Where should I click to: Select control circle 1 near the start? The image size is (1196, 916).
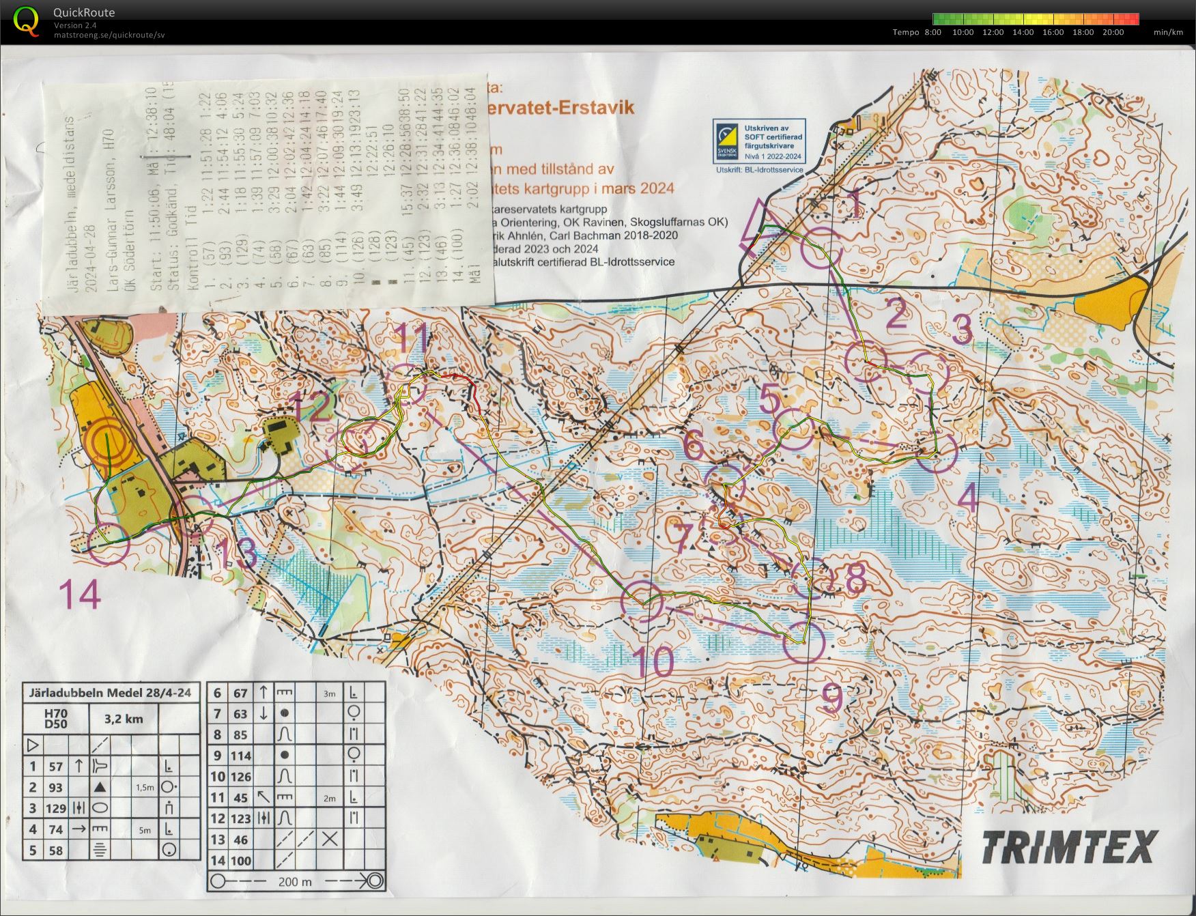click(821, 248)
